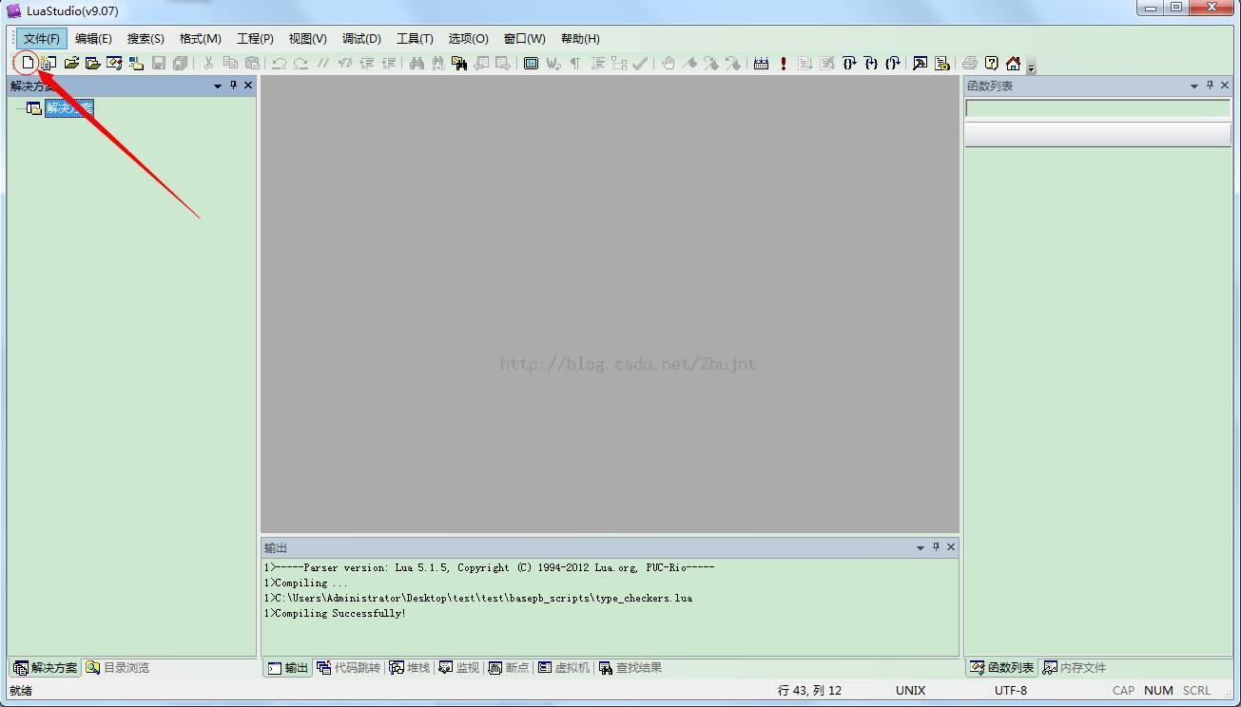Toggle the show paragraph marks icon
The height and width of the screenshot is (707, 1241).
click(575, 63)
